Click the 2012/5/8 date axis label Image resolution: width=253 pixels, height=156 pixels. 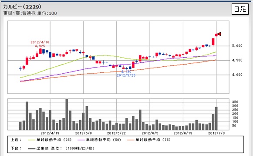[84, 133]
